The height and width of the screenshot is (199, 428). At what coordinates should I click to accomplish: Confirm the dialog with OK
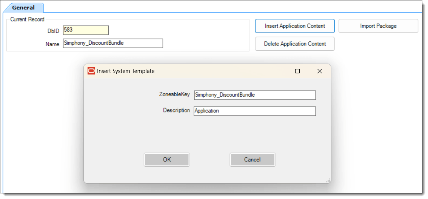tap(167, 160)
